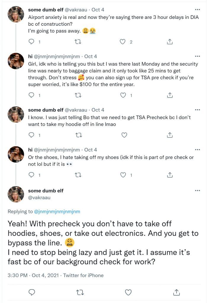Like the tweet mentioning $100 TSA pre check
Viewport: 207px width, 303px height.
(123, 95)
